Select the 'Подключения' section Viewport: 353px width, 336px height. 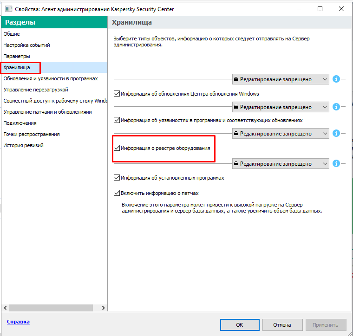[54, 123]
